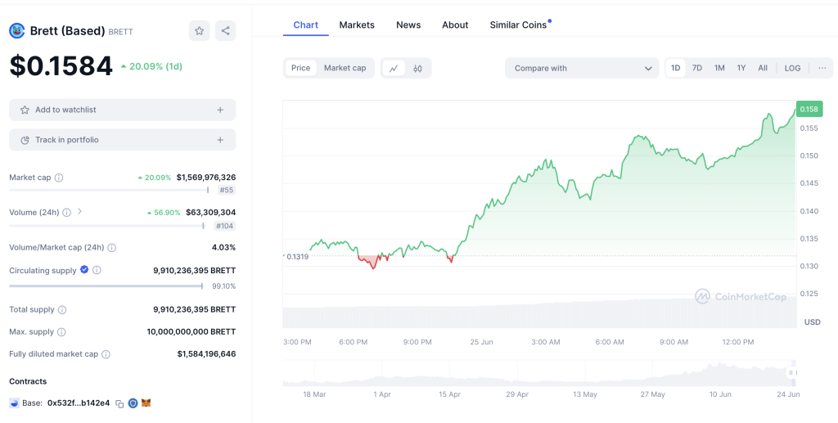Click the 25 Jun date axis label
Image resolution: width=838 pixels, height=423 pixels.
(480, 342)
